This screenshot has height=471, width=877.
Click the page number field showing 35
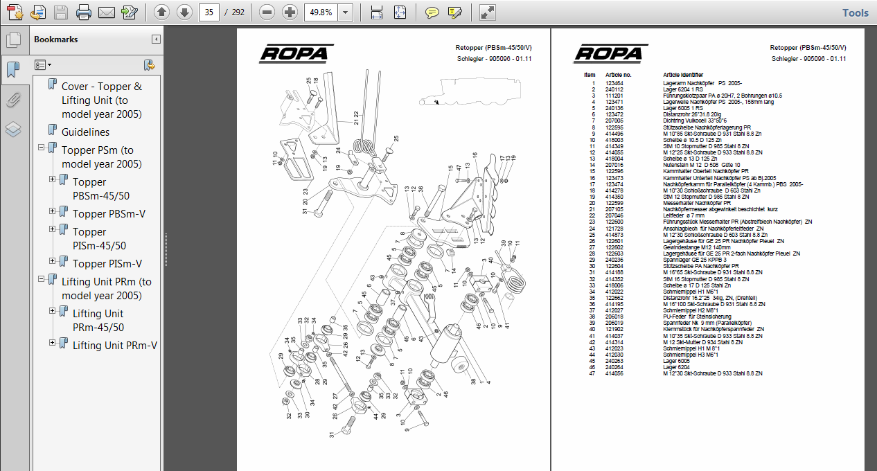coord(210,12)
